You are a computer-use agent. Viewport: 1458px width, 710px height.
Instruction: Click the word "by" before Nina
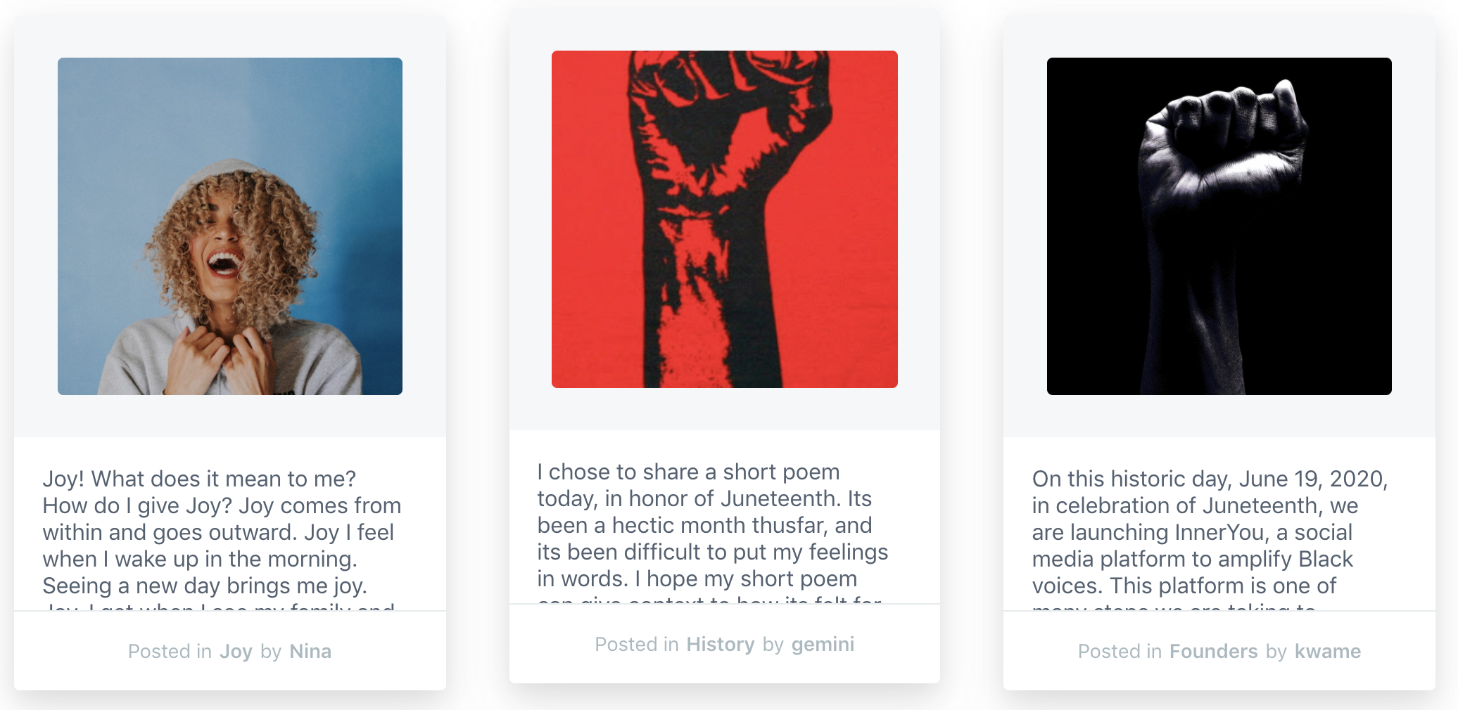click(271, 652)
